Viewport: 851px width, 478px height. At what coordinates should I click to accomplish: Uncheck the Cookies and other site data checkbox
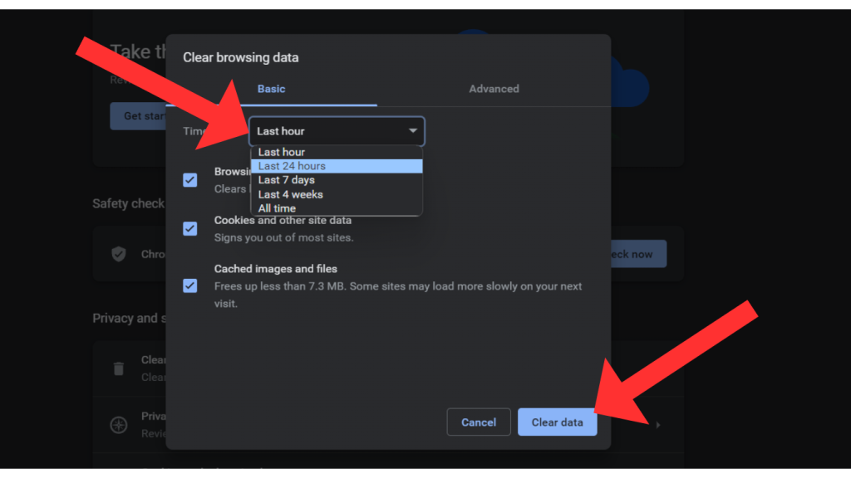pyautogui.click(x=190, y=228)
